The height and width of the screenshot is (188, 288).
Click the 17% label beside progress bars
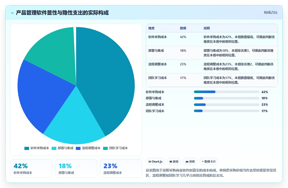tap(265, 111)
